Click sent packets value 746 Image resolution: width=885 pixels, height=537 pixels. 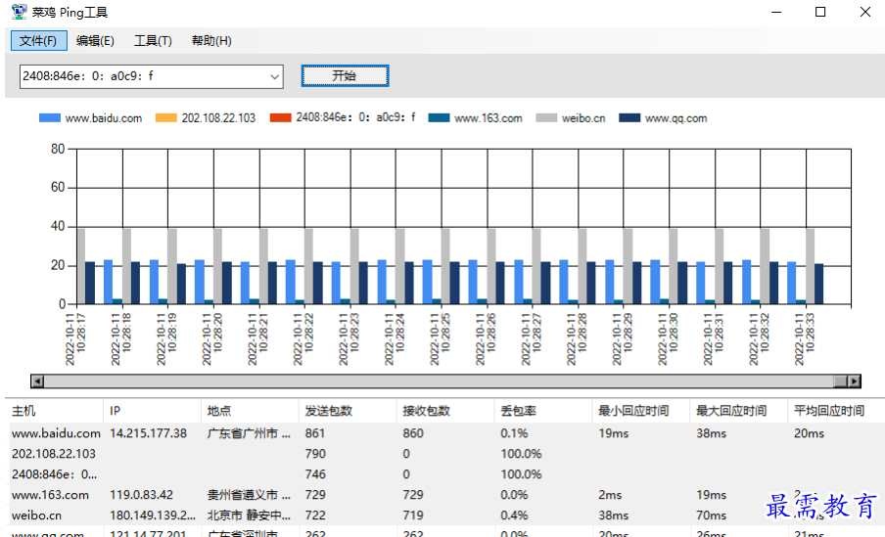coord(315,474)
